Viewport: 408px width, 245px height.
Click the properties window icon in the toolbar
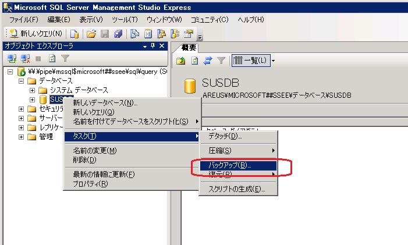[189, 34]
